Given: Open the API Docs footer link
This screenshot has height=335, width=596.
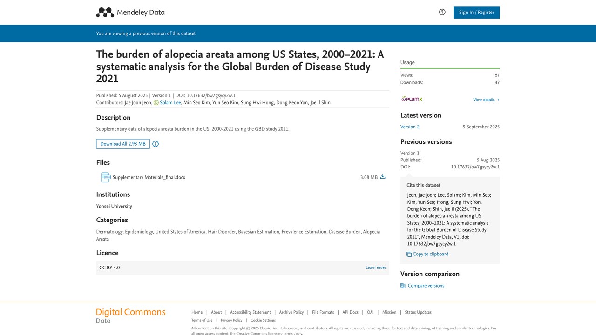Looking at the screenshot, I should pos(351,312).
